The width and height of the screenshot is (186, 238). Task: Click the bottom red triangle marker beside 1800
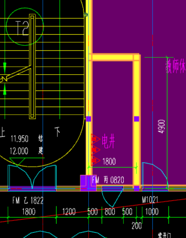pyautogui.click(x=96, y=160)
